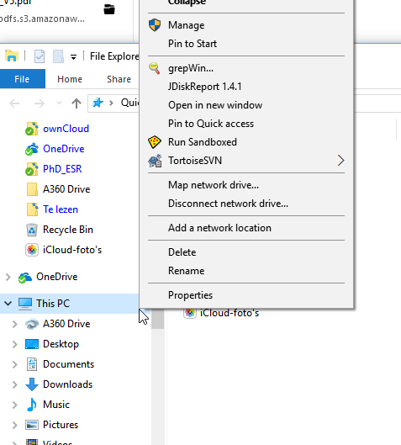The height and width of the screenshot is (445, 401).
Task: Expand the Documents tree node
Action: 15,364
